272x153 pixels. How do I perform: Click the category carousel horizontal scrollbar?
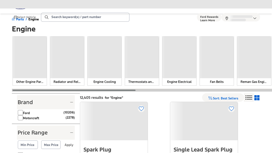coord(74,90)
